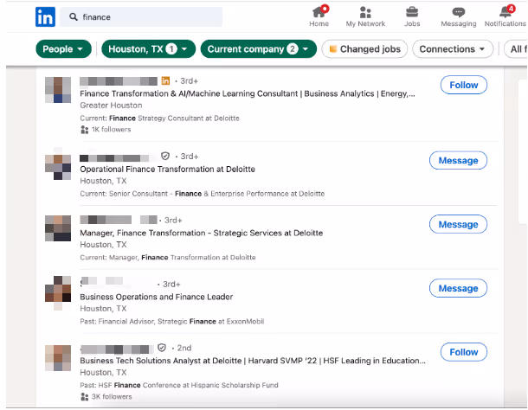Screen dimensions: 528x410
Task: Expand the Connections filter dropdown
Action: coord(453,49)
